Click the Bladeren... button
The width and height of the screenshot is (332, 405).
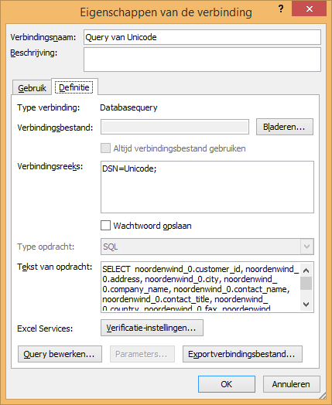tap(285, 127)
